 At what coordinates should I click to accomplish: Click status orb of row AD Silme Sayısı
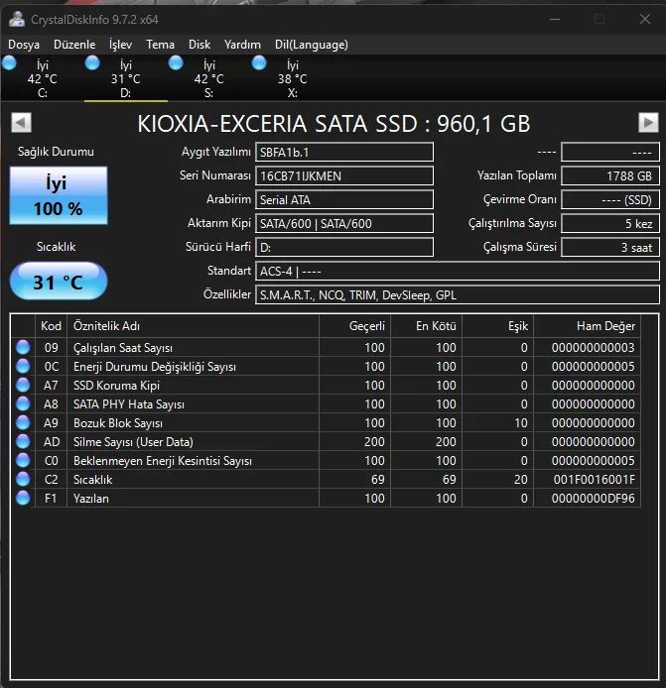(x=23, y=441)
